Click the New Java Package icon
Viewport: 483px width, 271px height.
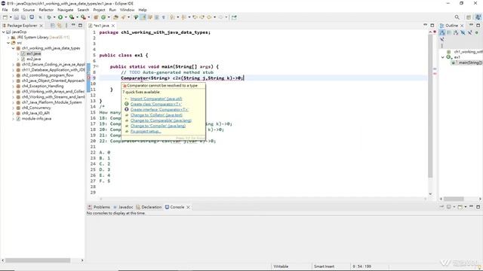(x=96, y=17)
